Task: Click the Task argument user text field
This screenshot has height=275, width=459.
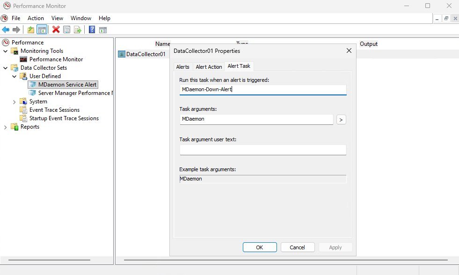Action: 263,150
